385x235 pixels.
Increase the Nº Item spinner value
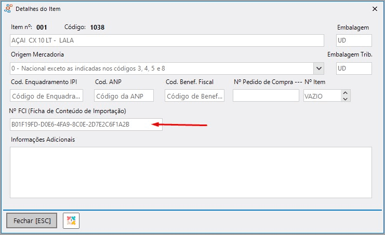(345, 93)
